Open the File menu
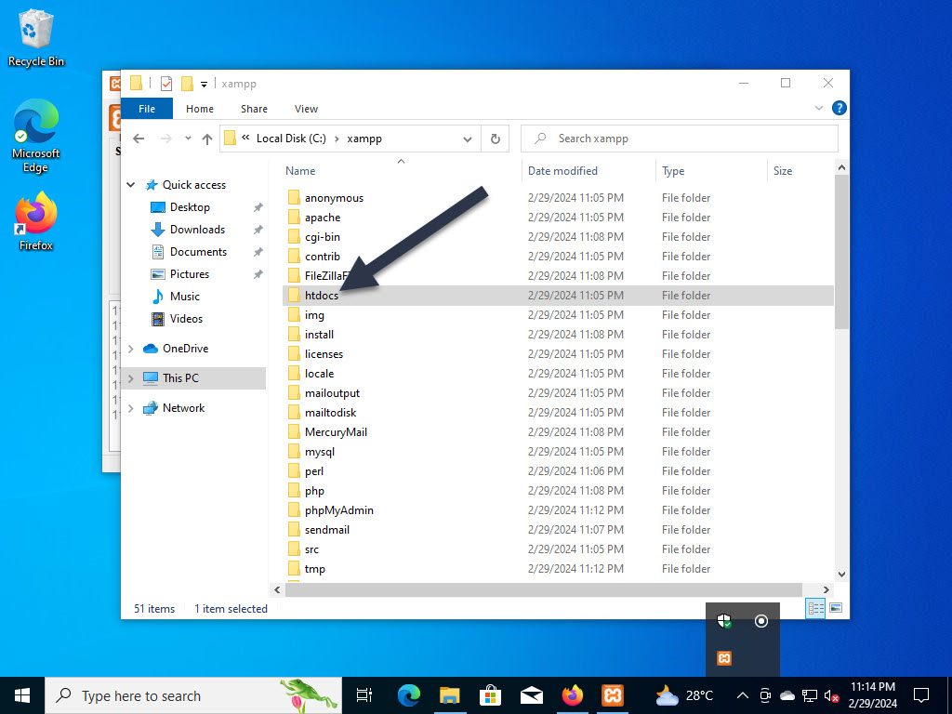 146,108
